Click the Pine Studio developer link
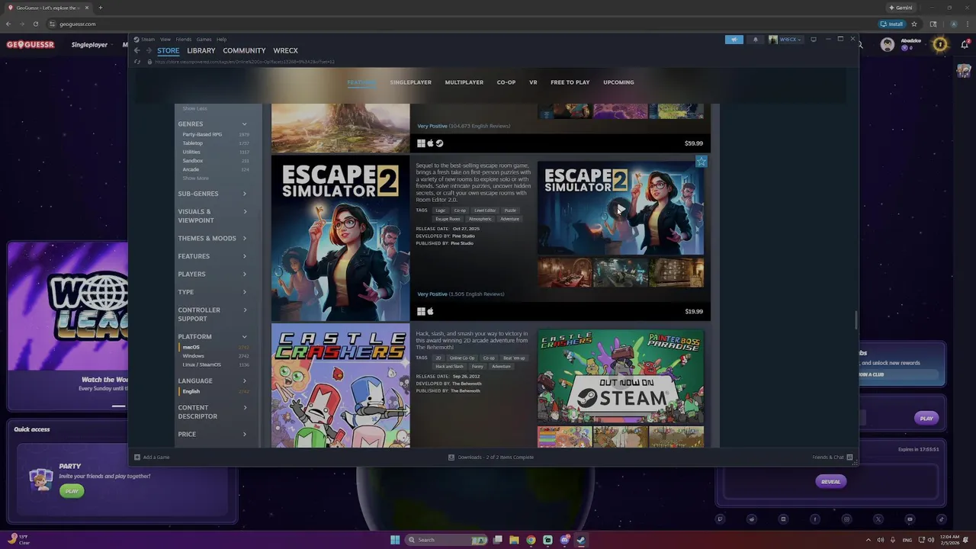976x549 pixels. coord(463,236)
